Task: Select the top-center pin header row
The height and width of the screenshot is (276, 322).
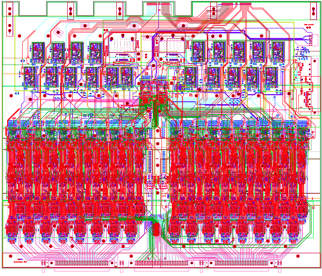Action: click(x=158, y=4)
